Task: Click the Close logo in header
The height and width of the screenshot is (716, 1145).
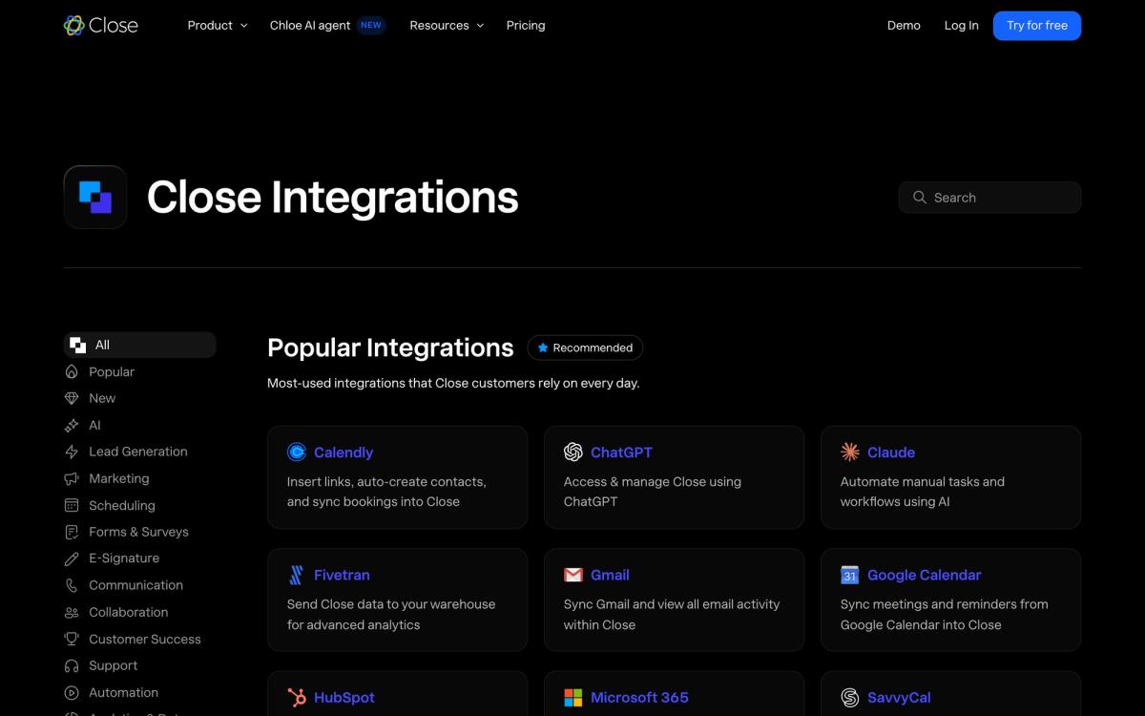Action: click(x=101, y=26)
